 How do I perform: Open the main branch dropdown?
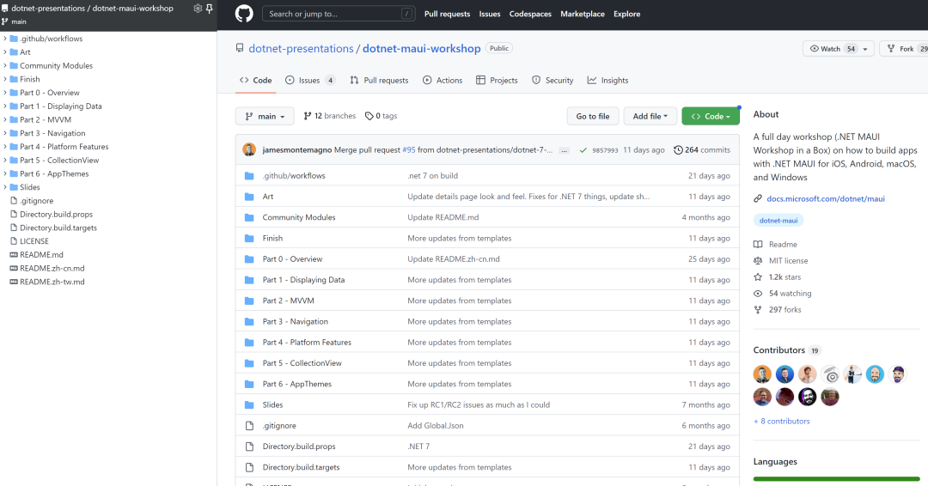coord(265,116)
